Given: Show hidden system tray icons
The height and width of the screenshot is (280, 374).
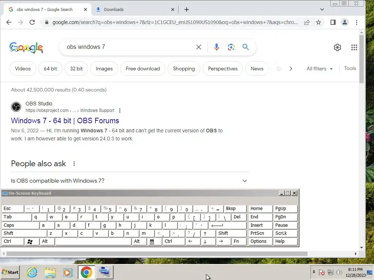Looking at the screenshot, I should coord(314,272).
